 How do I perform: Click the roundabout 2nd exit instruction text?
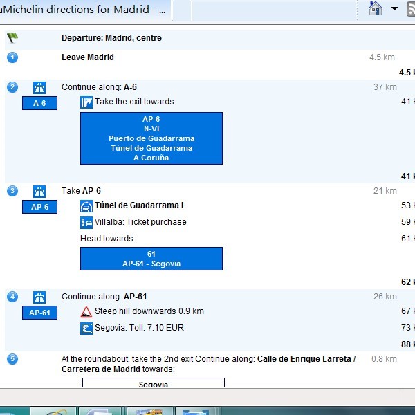tap(209, 364)
